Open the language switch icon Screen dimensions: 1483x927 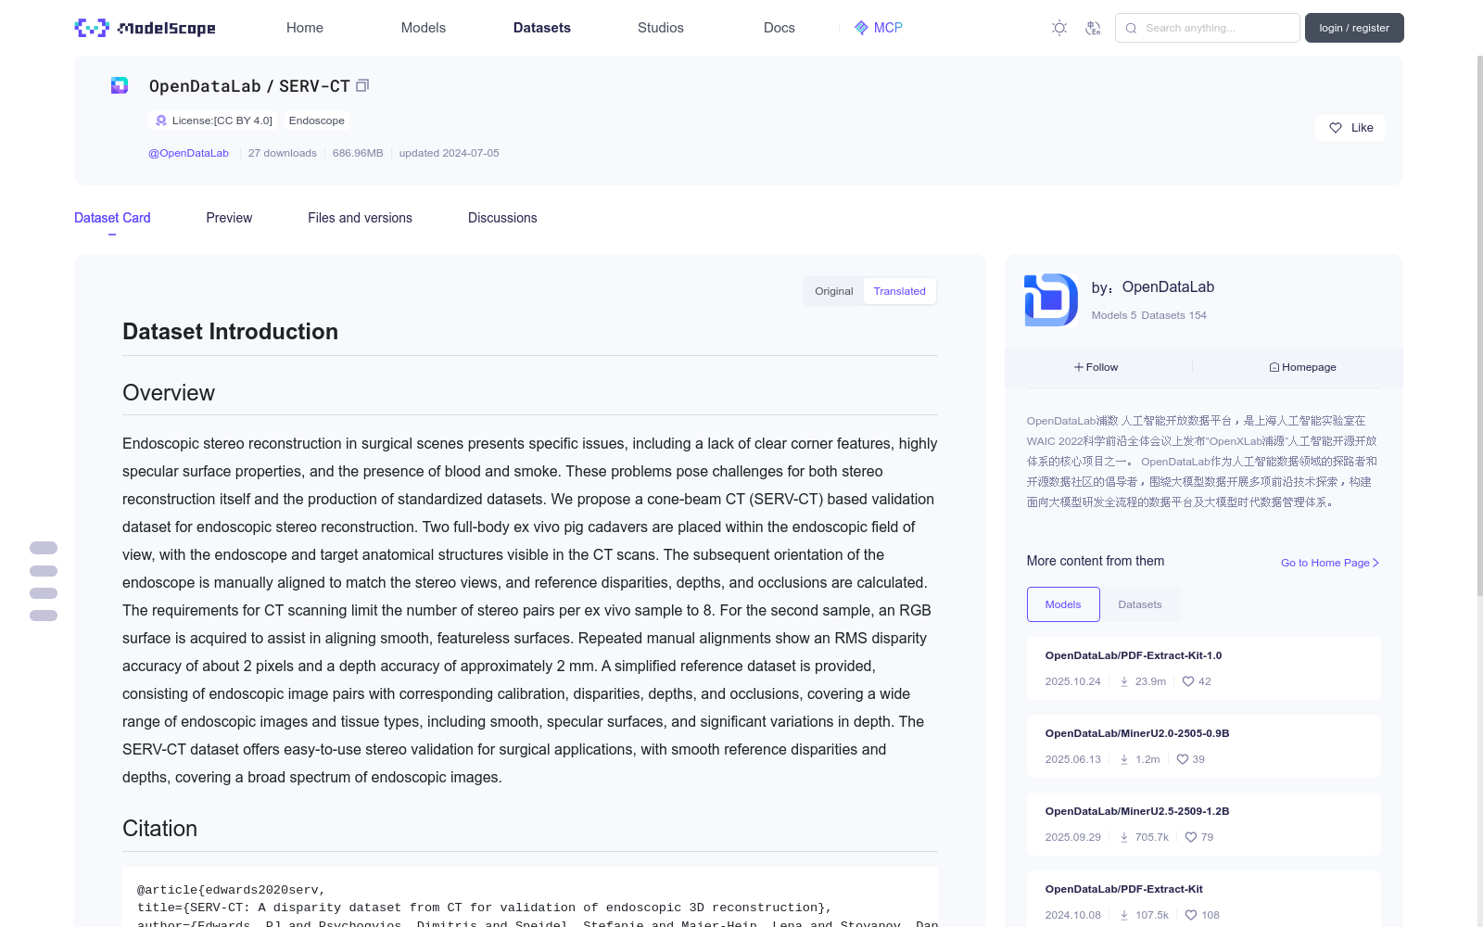(x=1093, y=28)
